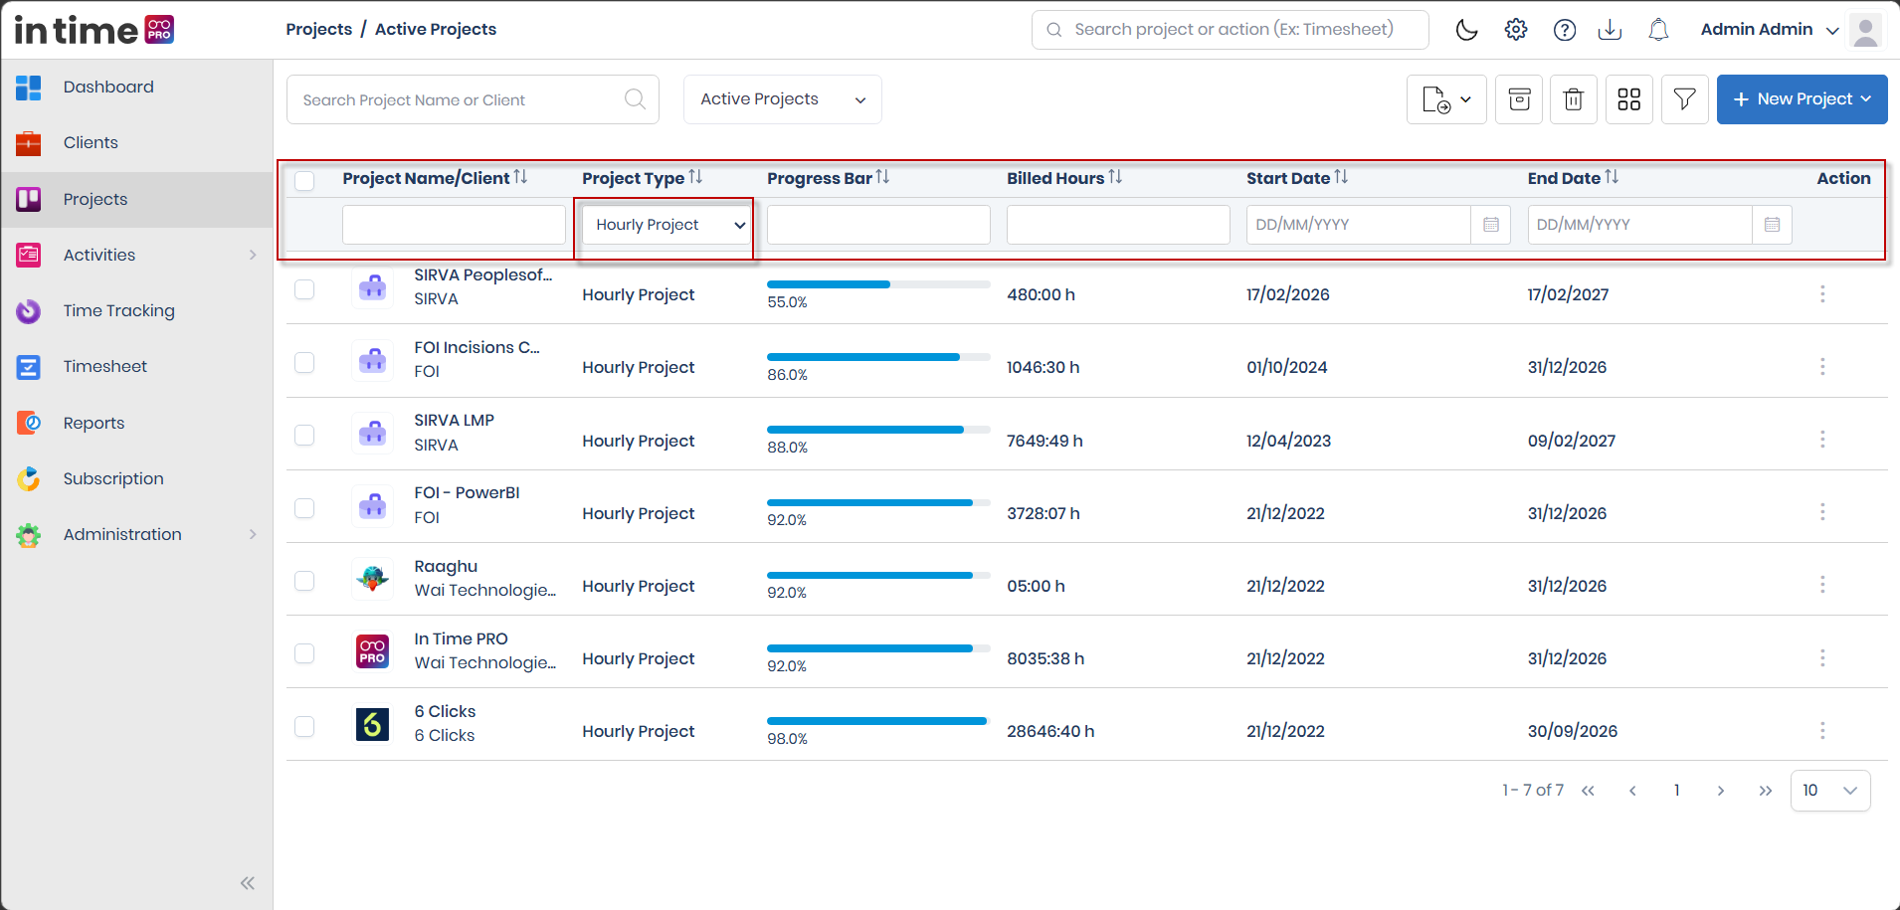Screen dimensions: 1900x910
Task: Click the trash delete icon
Action: pos(1574,99)
